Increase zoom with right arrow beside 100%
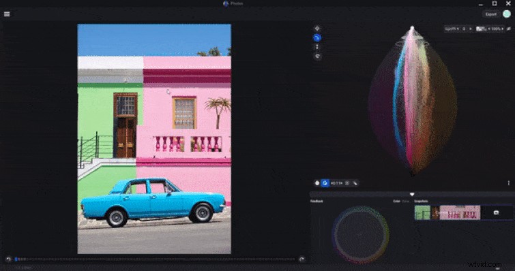 [502, 29]
